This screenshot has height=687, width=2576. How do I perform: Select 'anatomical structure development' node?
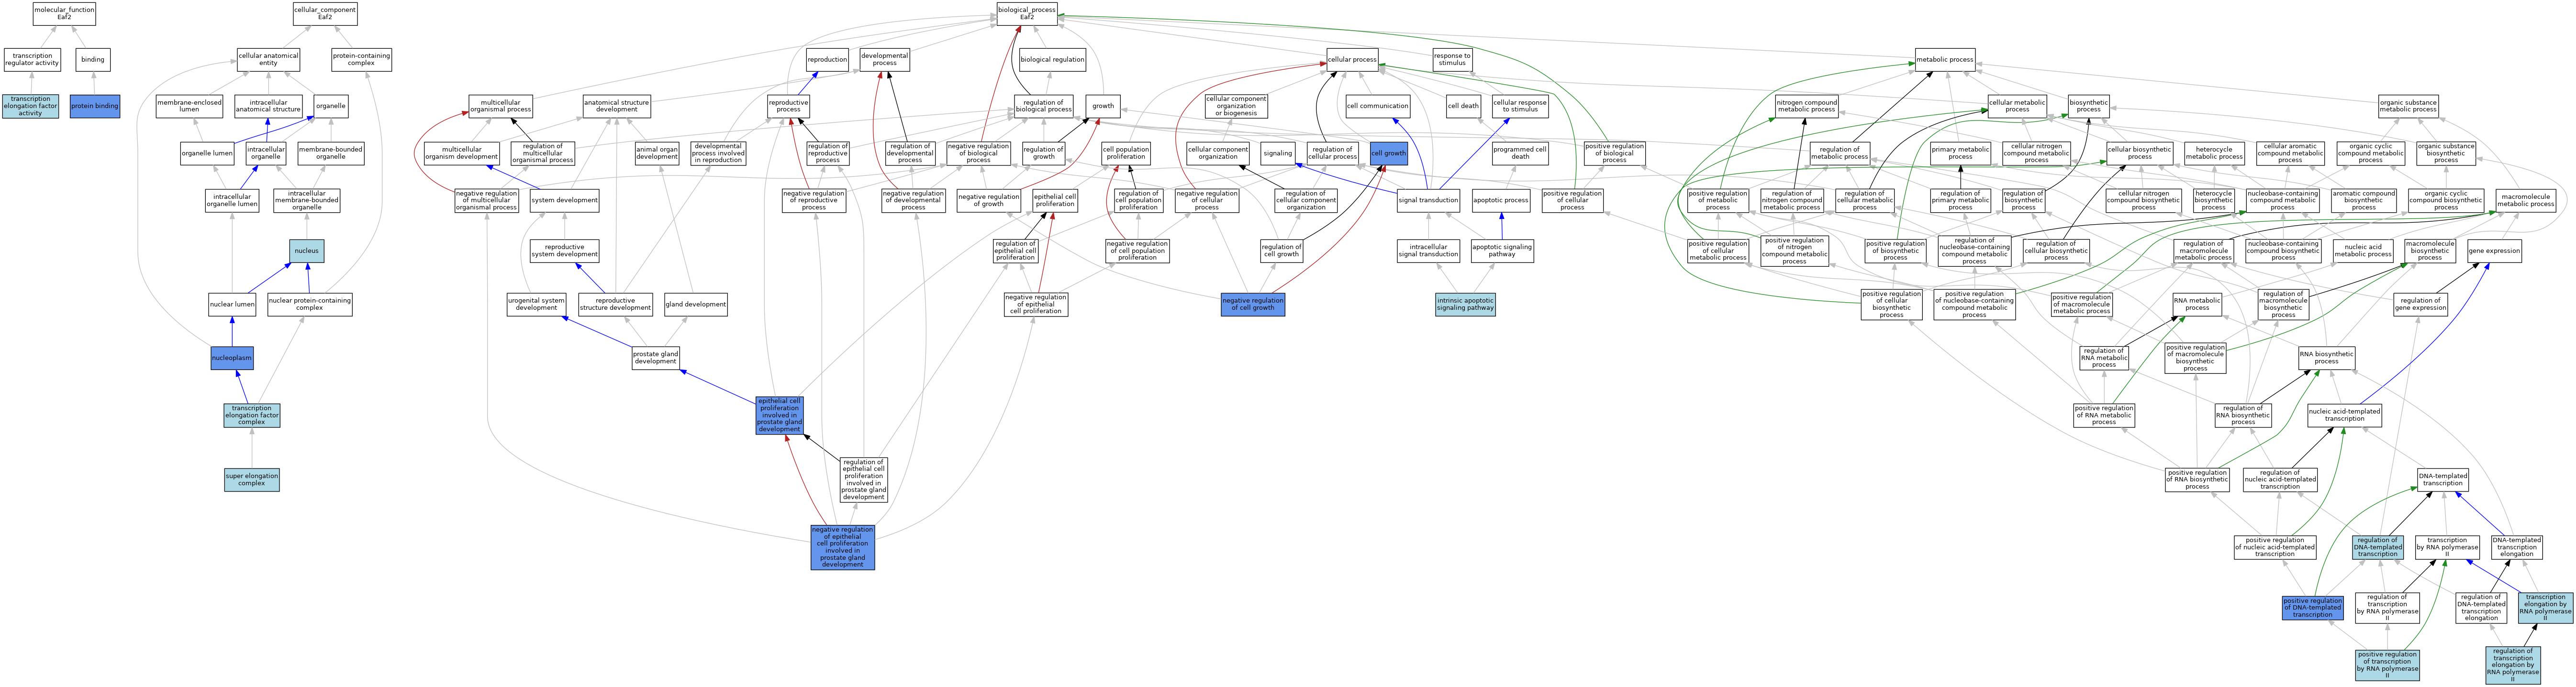click(x=616, y=106)
